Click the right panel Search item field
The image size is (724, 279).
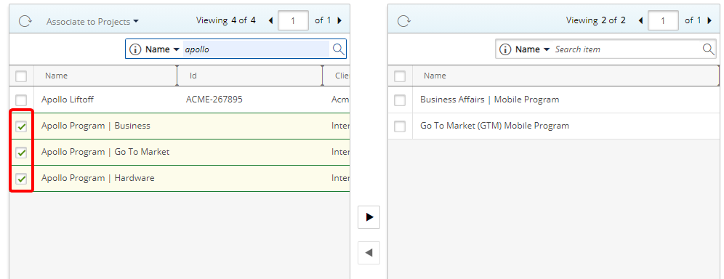coord(627,49)
